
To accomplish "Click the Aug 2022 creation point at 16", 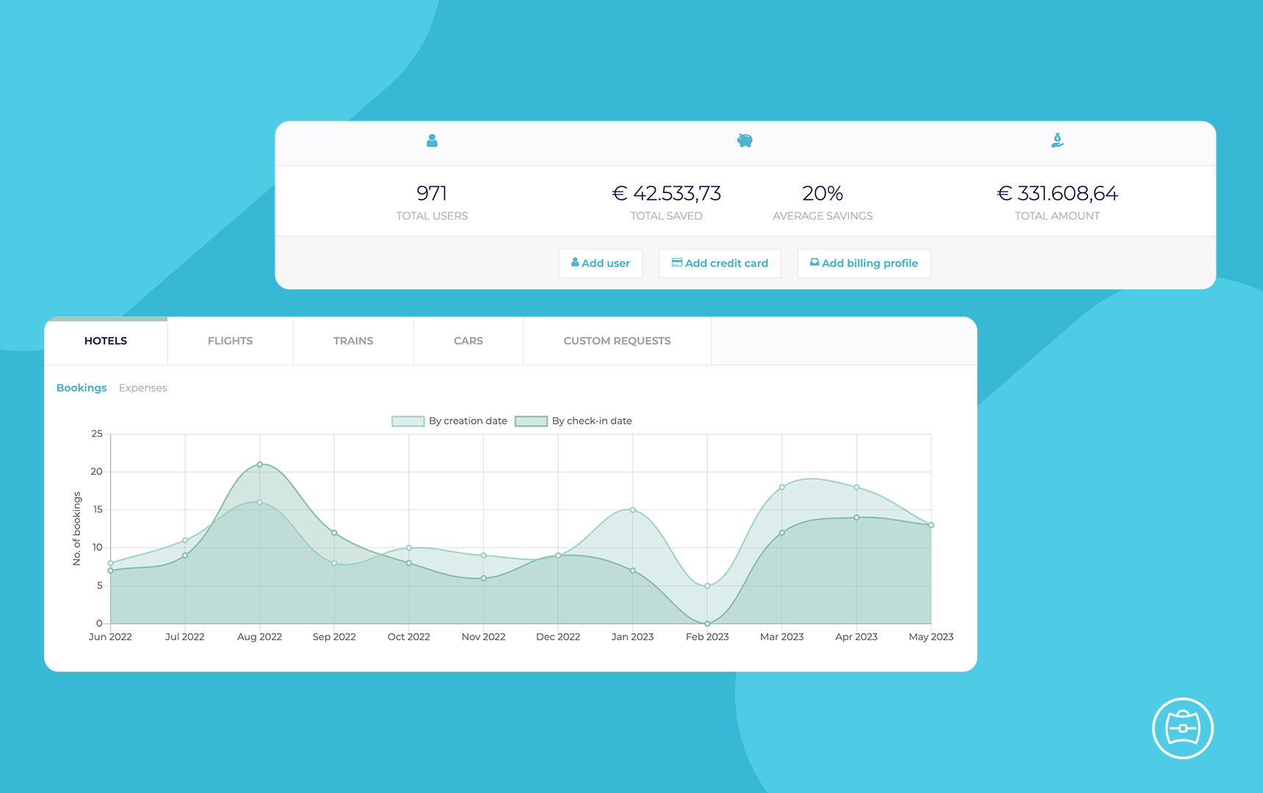I will pos(260,502).
